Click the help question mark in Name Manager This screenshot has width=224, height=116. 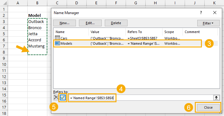tap(201, 13)
